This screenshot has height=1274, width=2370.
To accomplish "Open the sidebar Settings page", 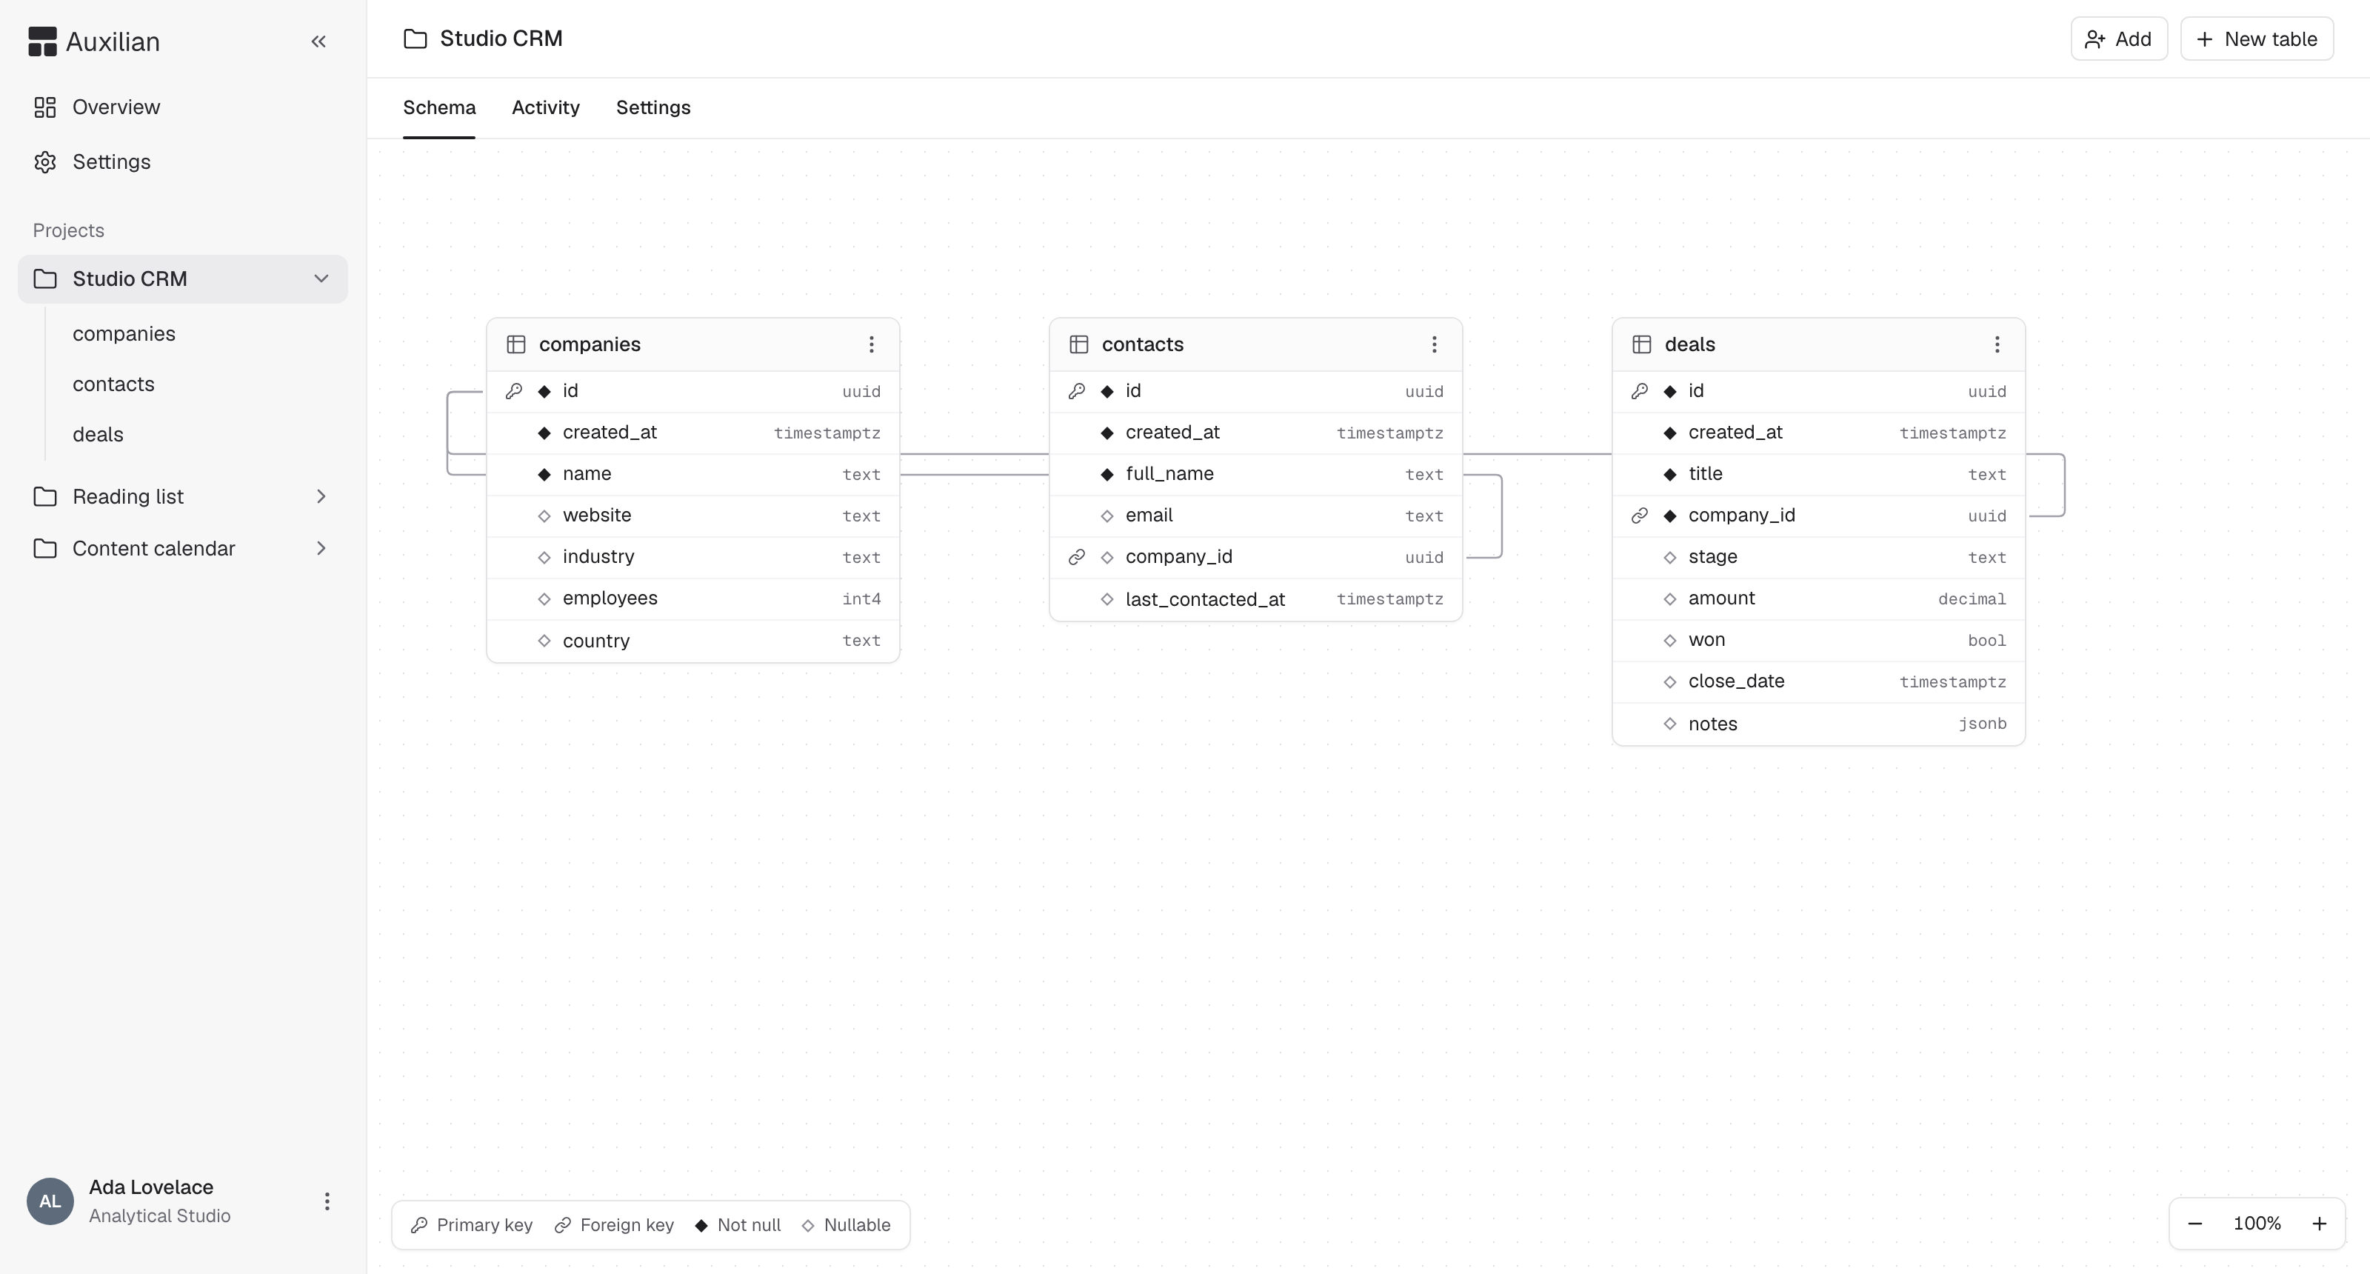I will (x=183, y=162).
